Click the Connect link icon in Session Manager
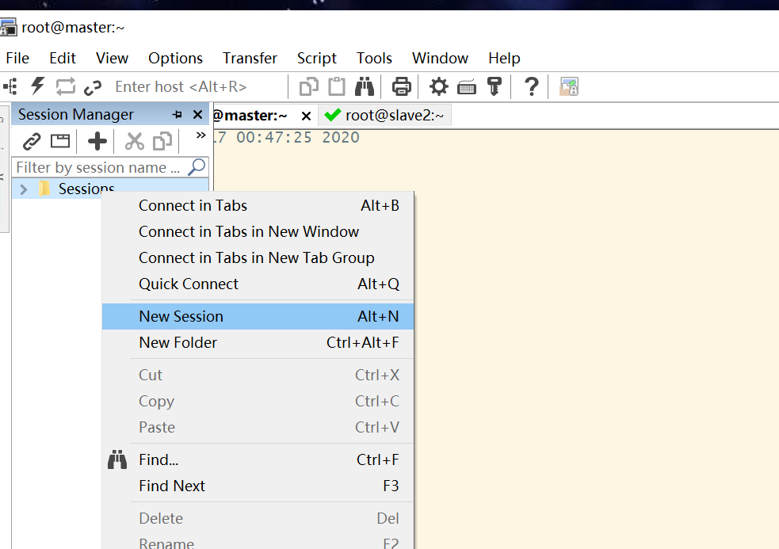Viewport: 779px width, 549px height. [x=32, y=142]
